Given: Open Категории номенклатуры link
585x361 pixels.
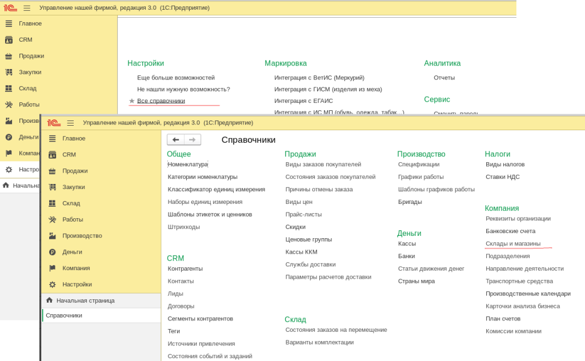Looking at the screenshot, I should [x=203, y=177].
